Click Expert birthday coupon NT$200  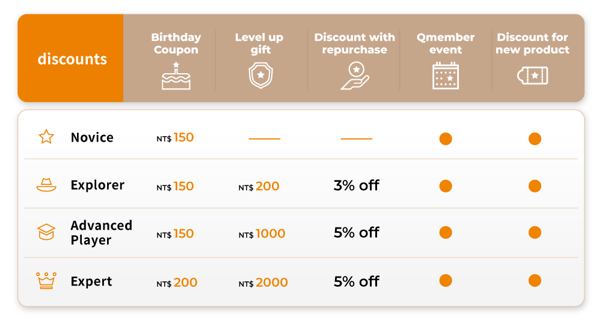point(177,283)
